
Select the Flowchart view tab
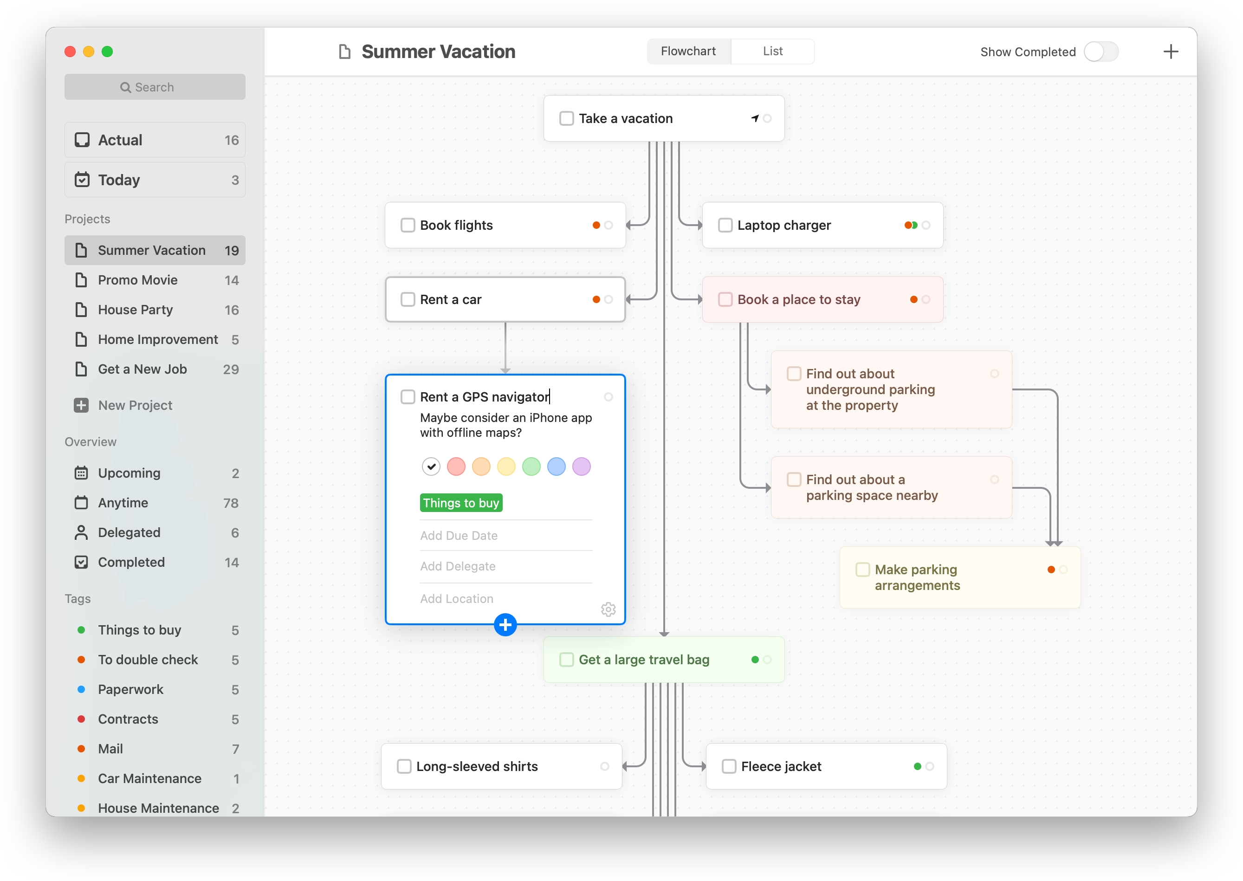(x=688, y=51)
